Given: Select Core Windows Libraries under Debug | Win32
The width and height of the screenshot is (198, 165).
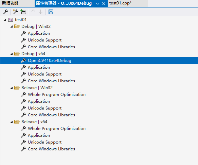Looking at the screenshot, I should 51,47.
